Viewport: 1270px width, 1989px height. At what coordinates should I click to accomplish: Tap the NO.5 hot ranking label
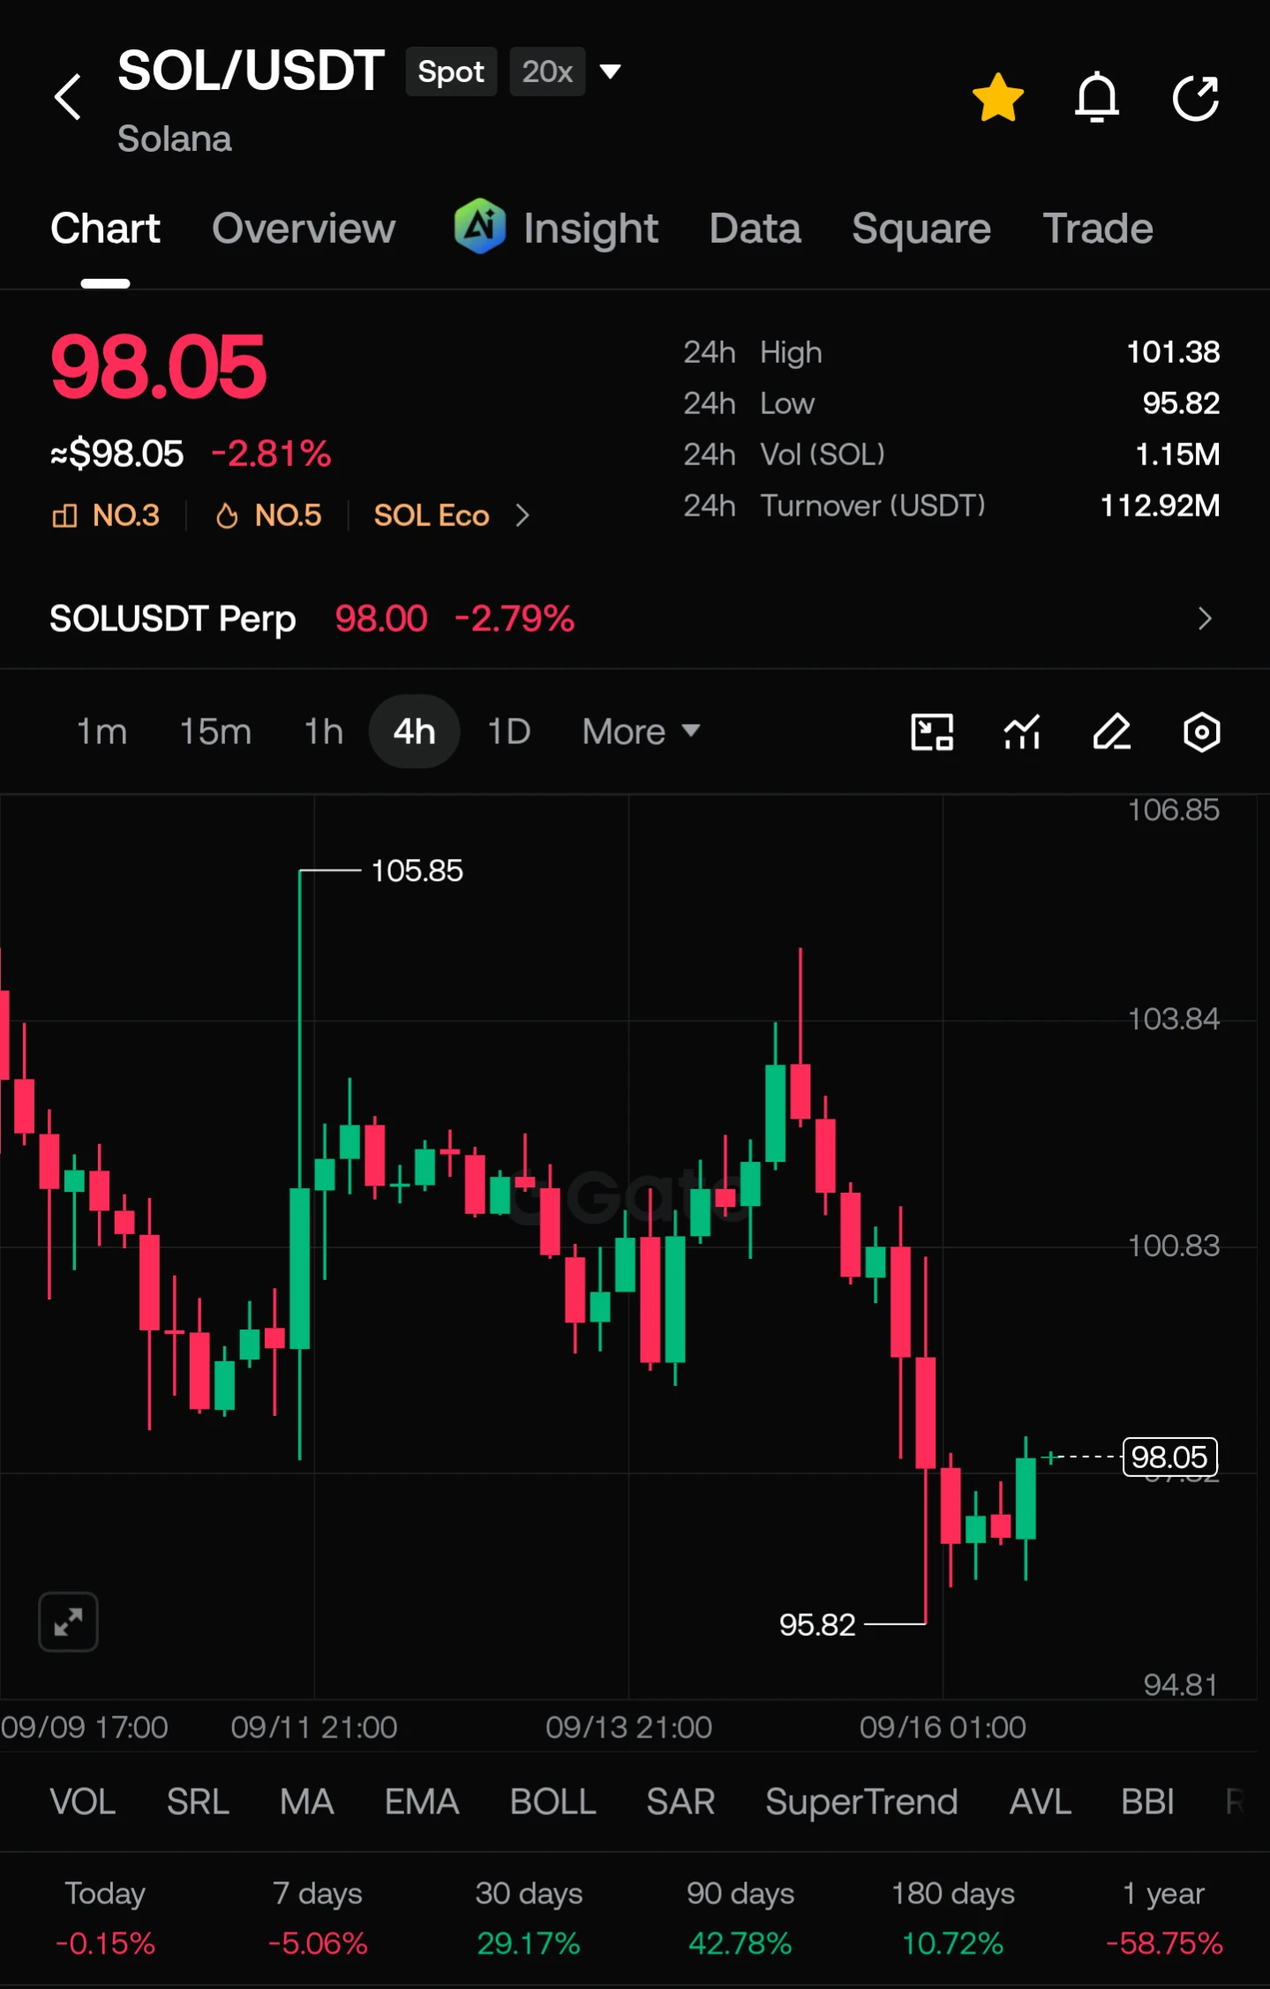click(288, 516)
